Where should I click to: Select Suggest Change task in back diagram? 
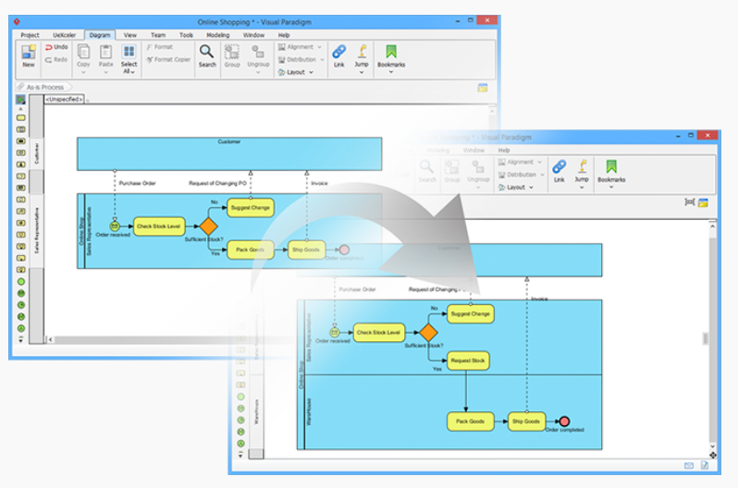[x=251, y=208]
